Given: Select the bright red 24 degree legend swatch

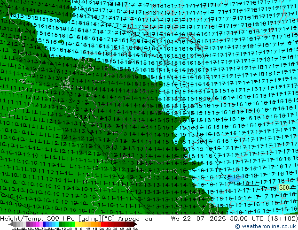Looking at the screenshot, I should tap(102, 224).
